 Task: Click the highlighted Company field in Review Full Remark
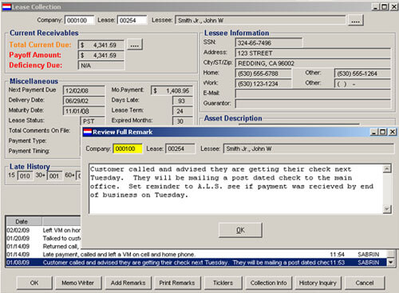[x=128, y=148]
